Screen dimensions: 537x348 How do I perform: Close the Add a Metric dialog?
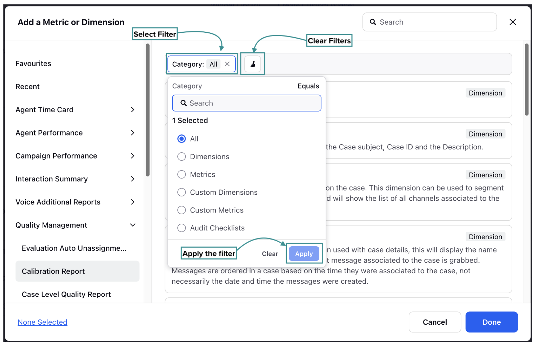[x=513, y=22]
